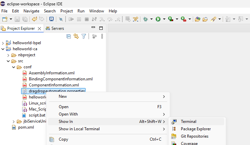Open the Navigate menu
Viewport: 250px width, 145px height.
[x=32, y=11]
